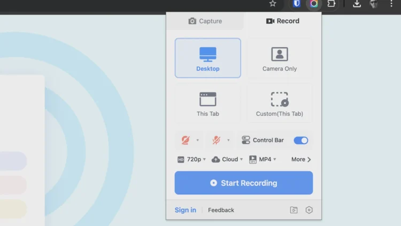Open the hexagon settings icon
The image size is (401, 226).
tap(309, 210)
